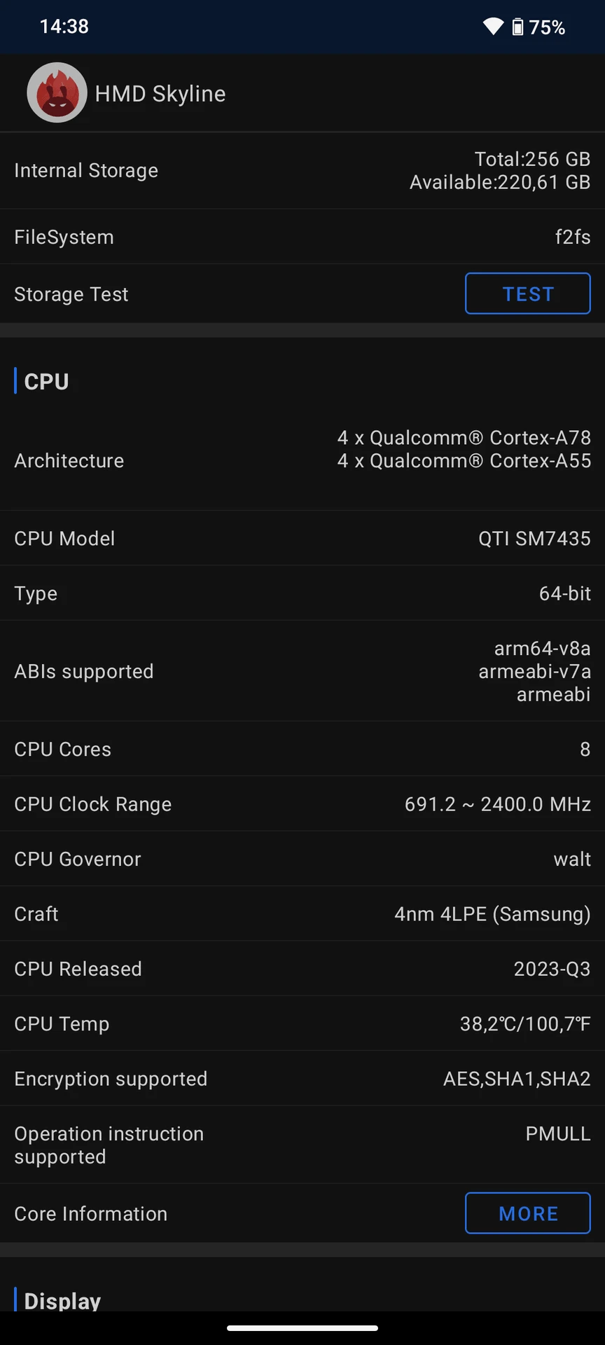Open Core Information with MORE button
Screen dimensions: 605x1345
click(528, 1213)
